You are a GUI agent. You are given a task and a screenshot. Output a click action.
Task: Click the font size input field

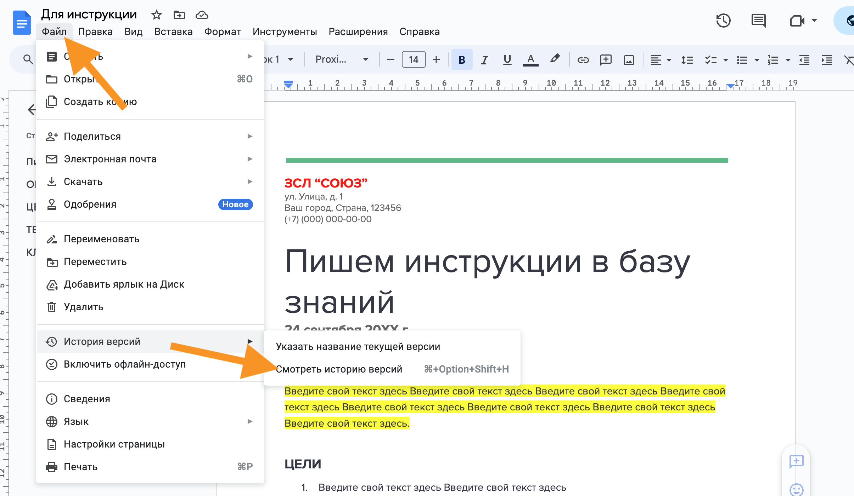pos(414,59)
